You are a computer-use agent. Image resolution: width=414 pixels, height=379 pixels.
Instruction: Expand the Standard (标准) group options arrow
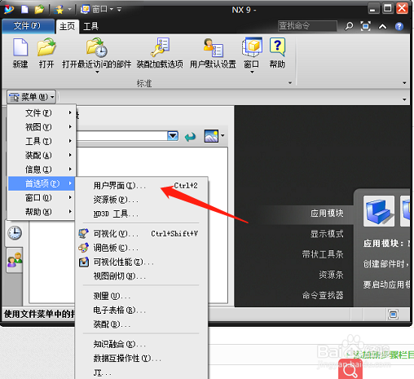coord(290,83)
